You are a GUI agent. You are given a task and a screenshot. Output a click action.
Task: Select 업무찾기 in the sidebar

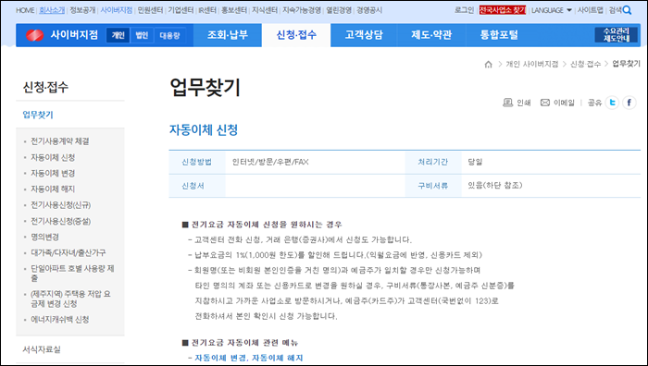click(38, 115)
